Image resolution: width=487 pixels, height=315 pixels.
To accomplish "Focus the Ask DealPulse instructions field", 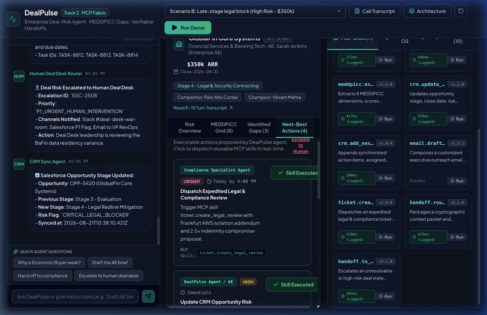I will tap(75, 296).
